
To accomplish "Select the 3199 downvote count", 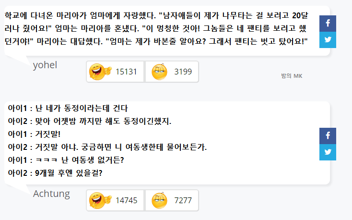I will pyautogui.click(x=183, y=72).
